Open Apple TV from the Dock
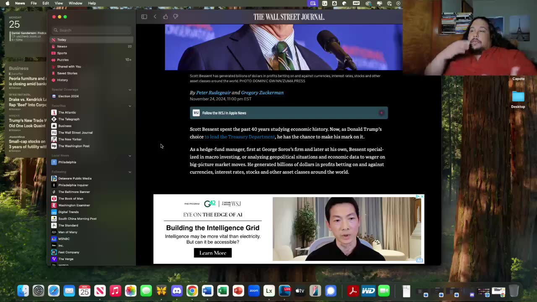This screenshot has height=302, width=537. 300,291
